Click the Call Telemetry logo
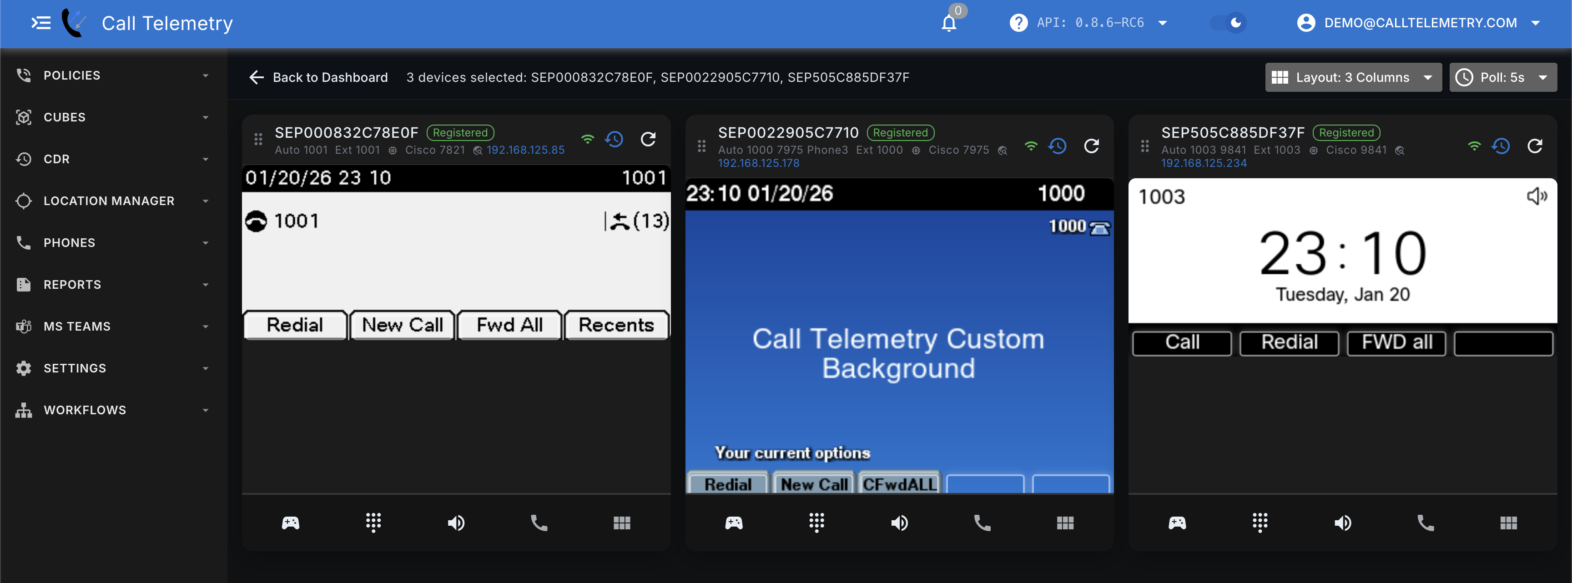This screenshot has width=1572, height=583. (73, 23)
